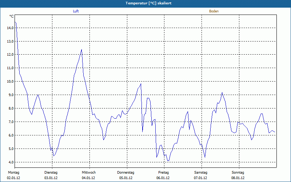
Task: Click the 13,0 y-axis value
Action: tap(11, 41)
